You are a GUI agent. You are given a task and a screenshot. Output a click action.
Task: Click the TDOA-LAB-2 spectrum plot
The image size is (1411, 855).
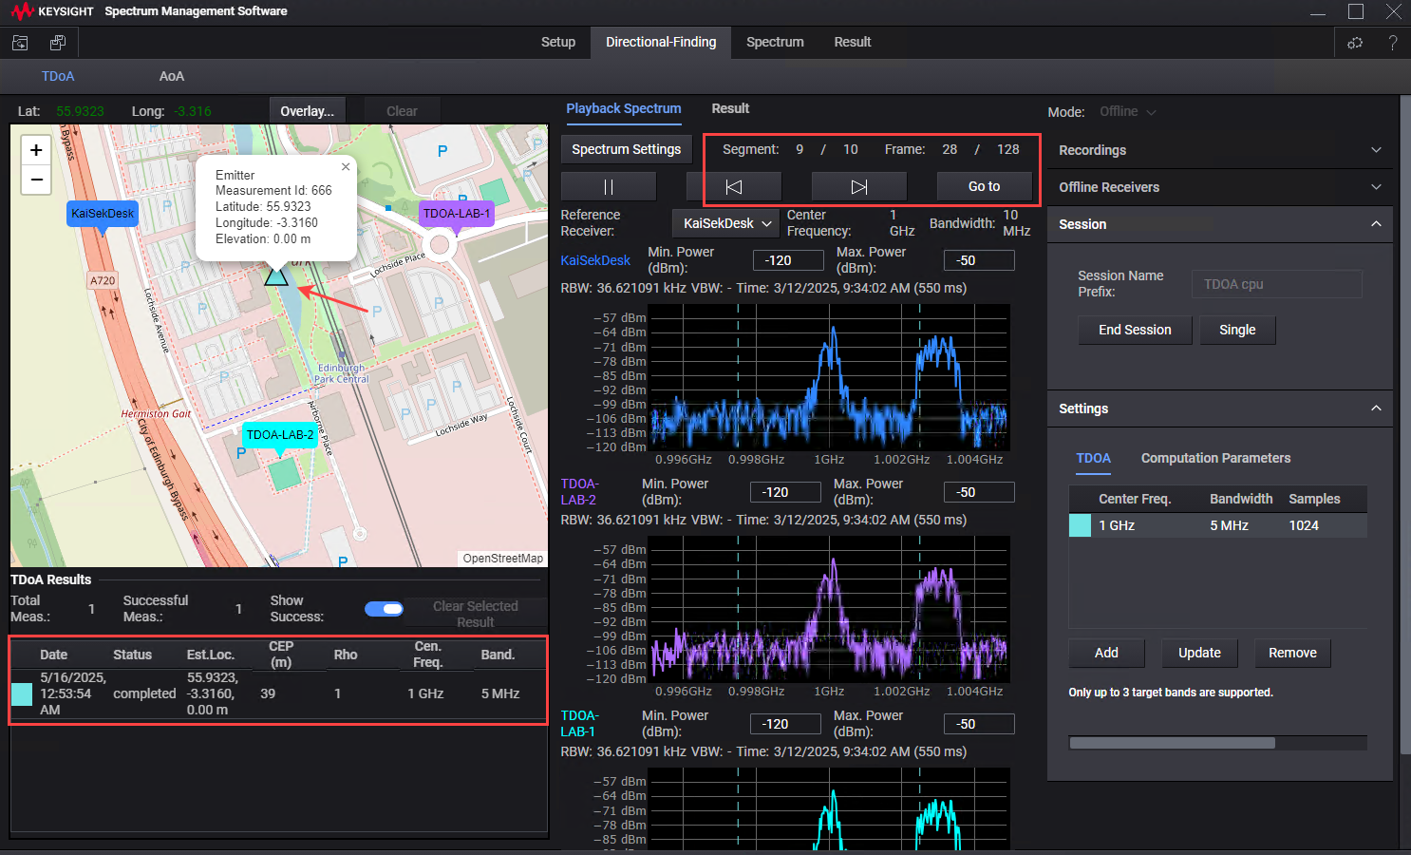tap(830, 609)
